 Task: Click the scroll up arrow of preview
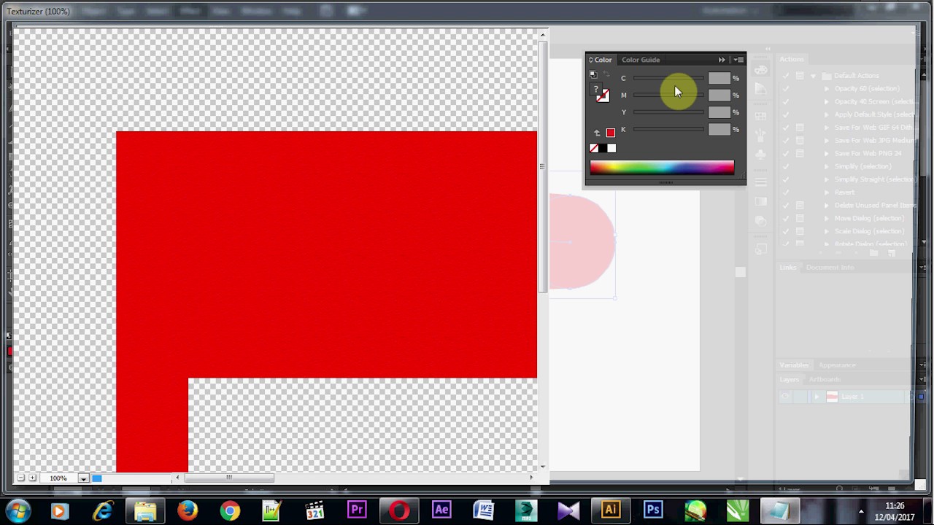542,34
